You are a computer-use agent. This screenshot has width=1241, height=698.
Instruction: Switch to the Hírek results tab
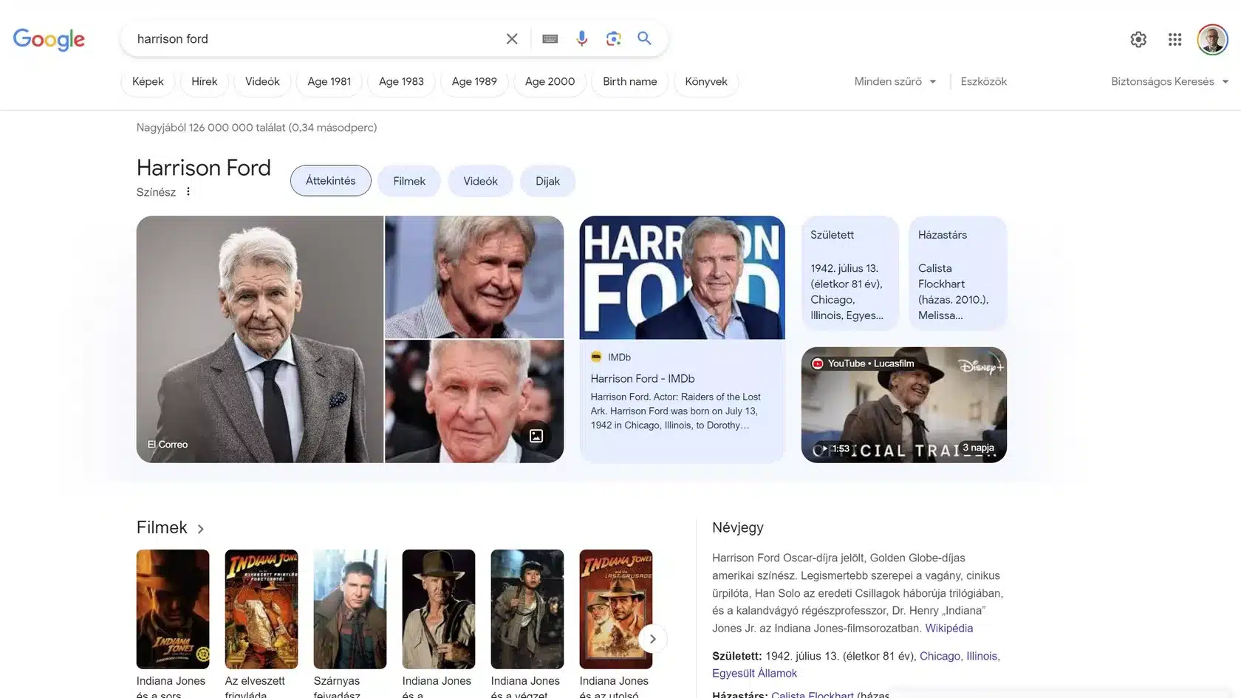pos(204,81)
